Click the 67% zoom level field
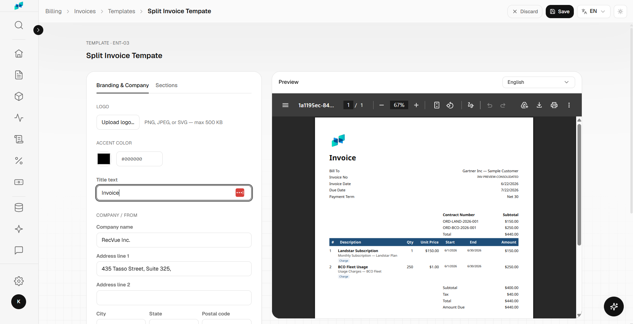This screenshot has width=633, height=324. point(399,105)
